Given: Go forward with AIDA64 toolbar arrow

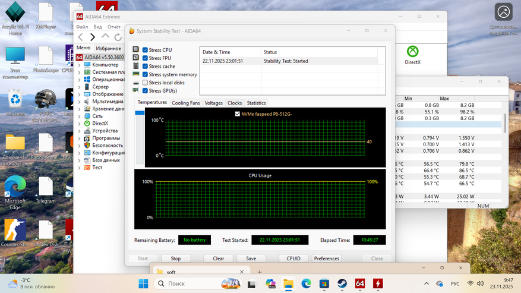Looking at the screenshot, I should click(93, 37).
